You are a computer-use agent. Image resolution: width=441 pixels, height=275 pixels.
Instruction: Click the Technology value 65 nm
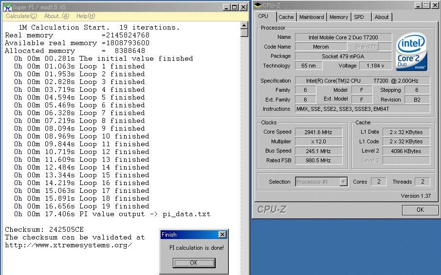tap(309, 66)
